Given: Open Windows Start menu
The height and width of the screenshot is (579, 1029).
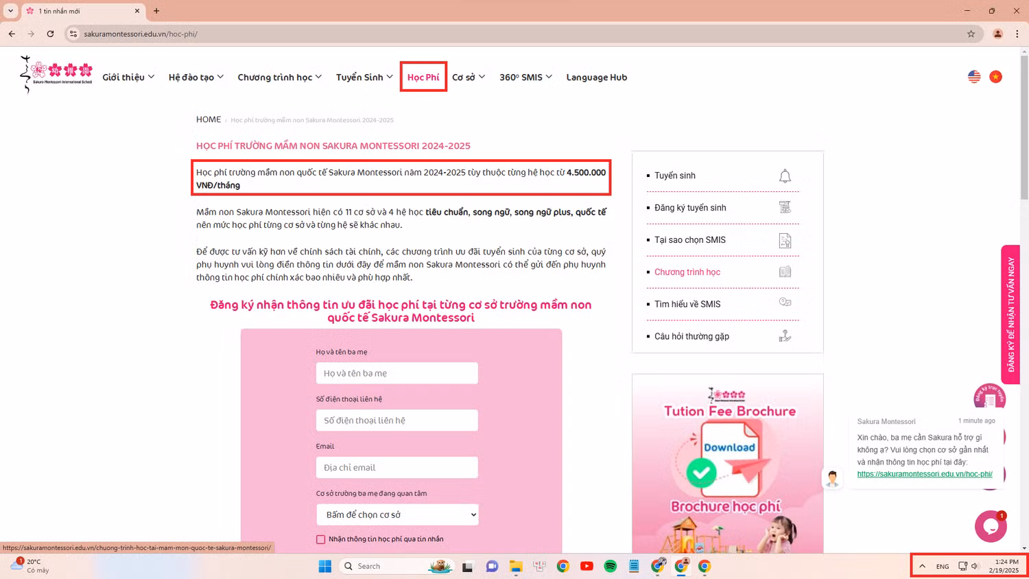Looking at the screenshot, I should coord(325,566).
